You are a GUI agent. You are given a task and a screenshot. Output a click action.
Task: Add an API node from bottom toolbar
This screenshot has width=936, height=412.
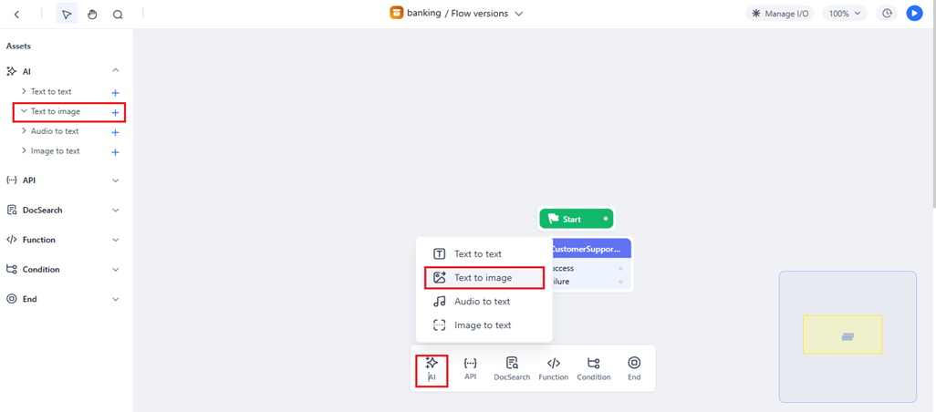tap(470, 367)
